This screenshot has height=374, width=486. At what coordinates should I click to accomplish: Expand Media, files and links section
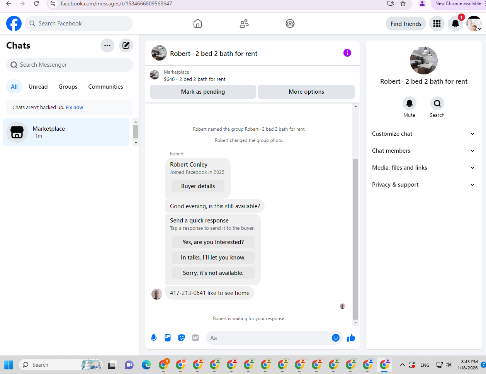click(x=424, y=168)
